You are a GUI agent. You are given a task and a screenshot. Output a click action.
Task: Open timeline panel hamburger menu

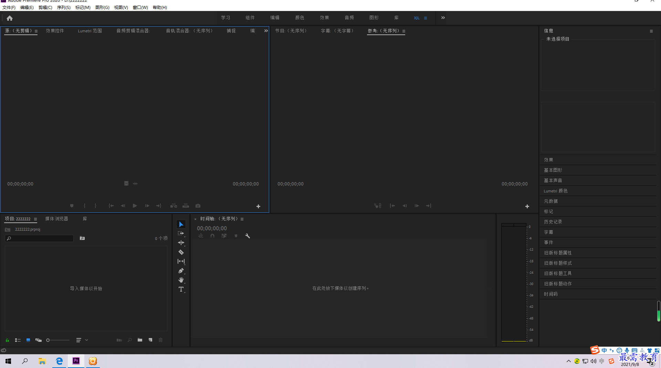242,219
